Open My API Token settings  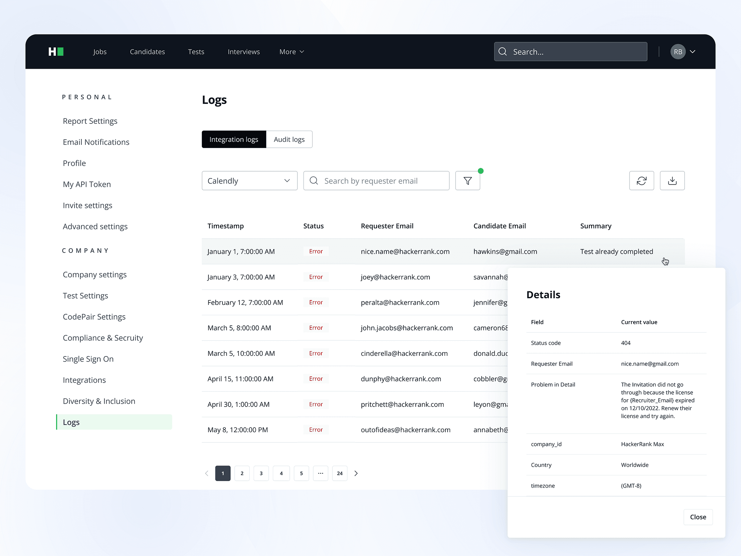[x=87, y=184]
